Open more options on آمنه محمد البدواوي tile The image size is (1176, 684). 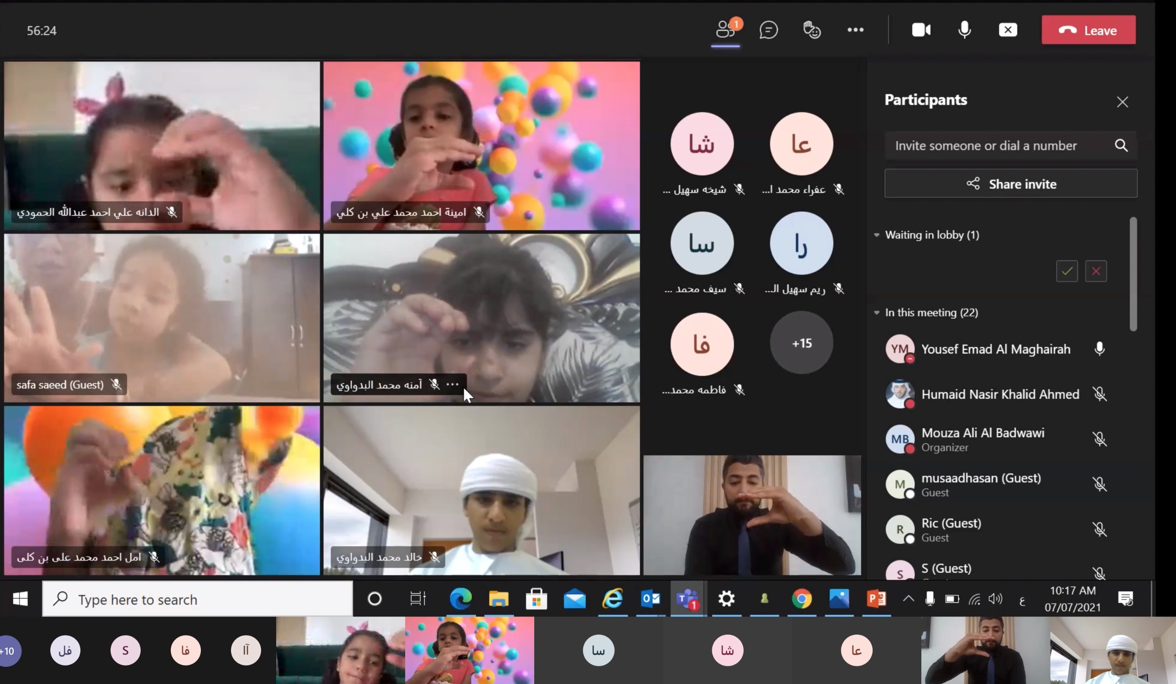pyautogui.click(x=452, y=384)
